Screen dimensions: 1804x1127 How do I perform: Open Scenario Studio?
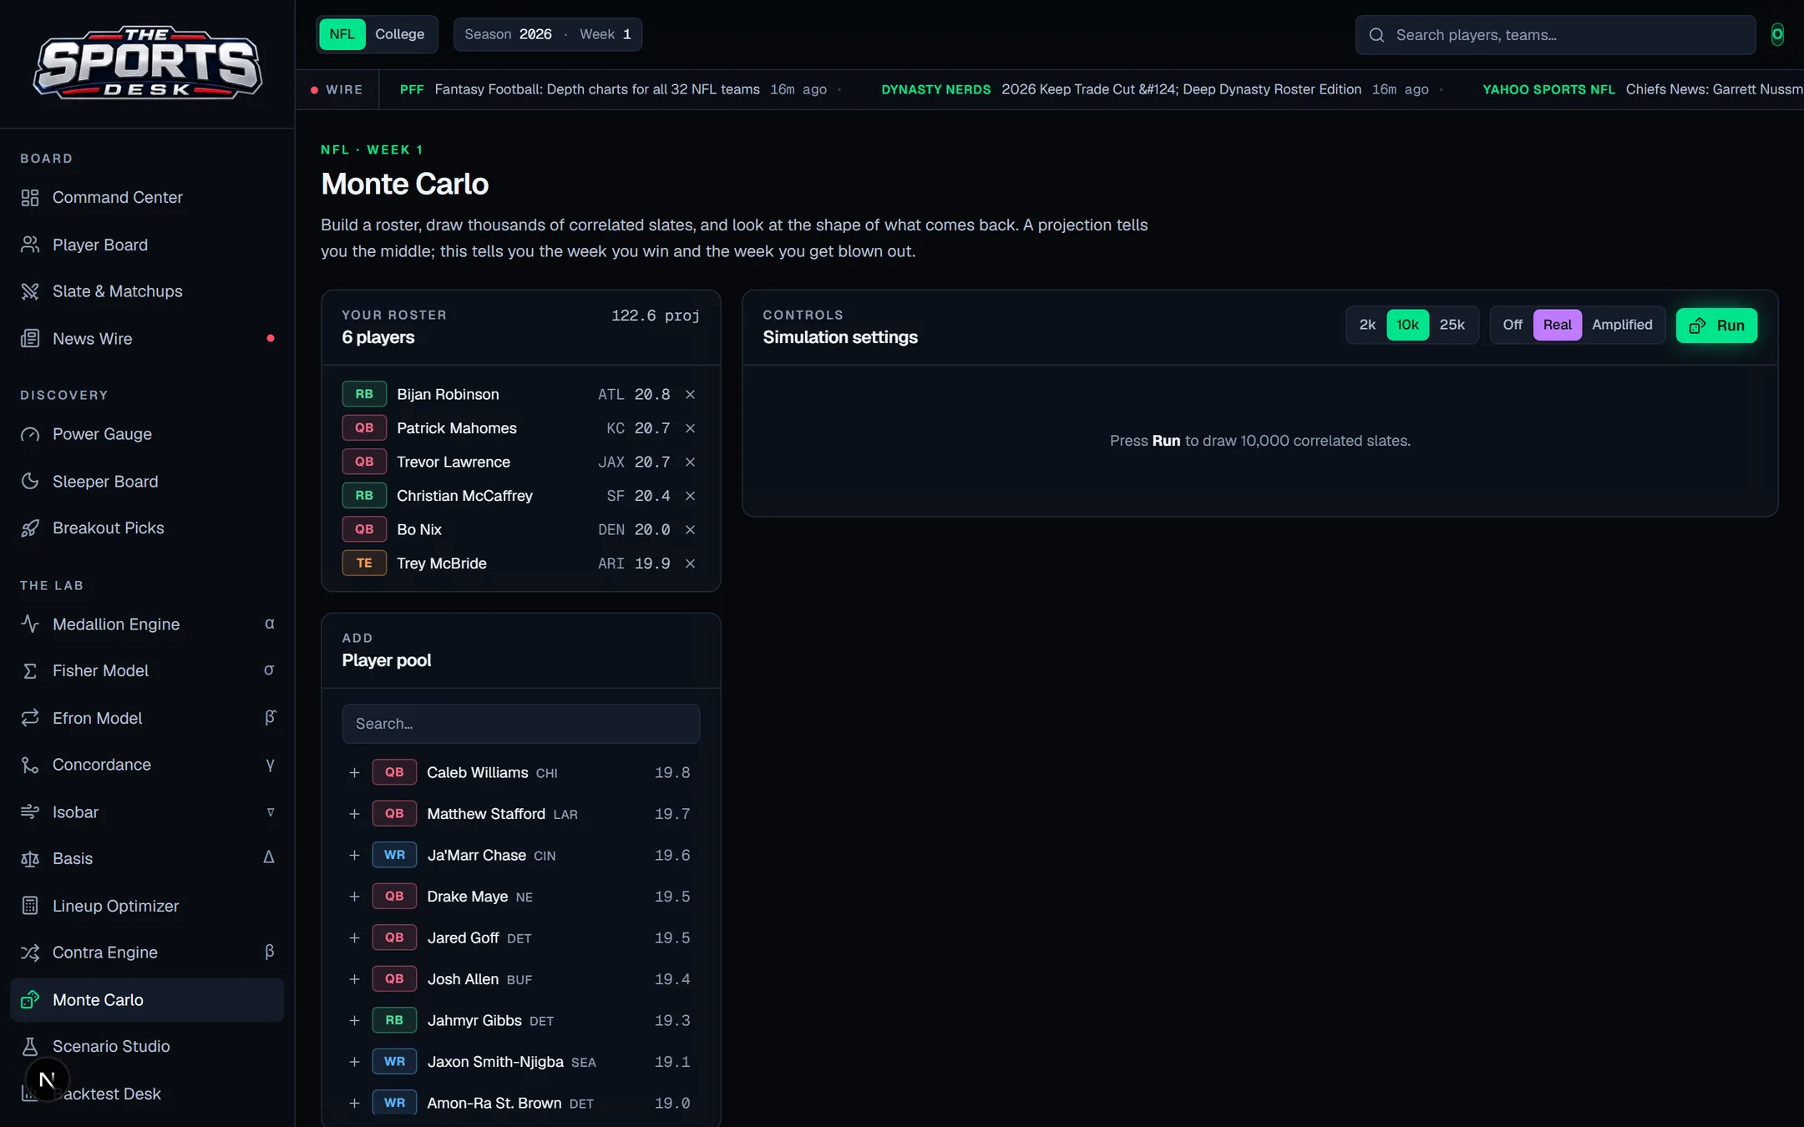coord(147,1046)
